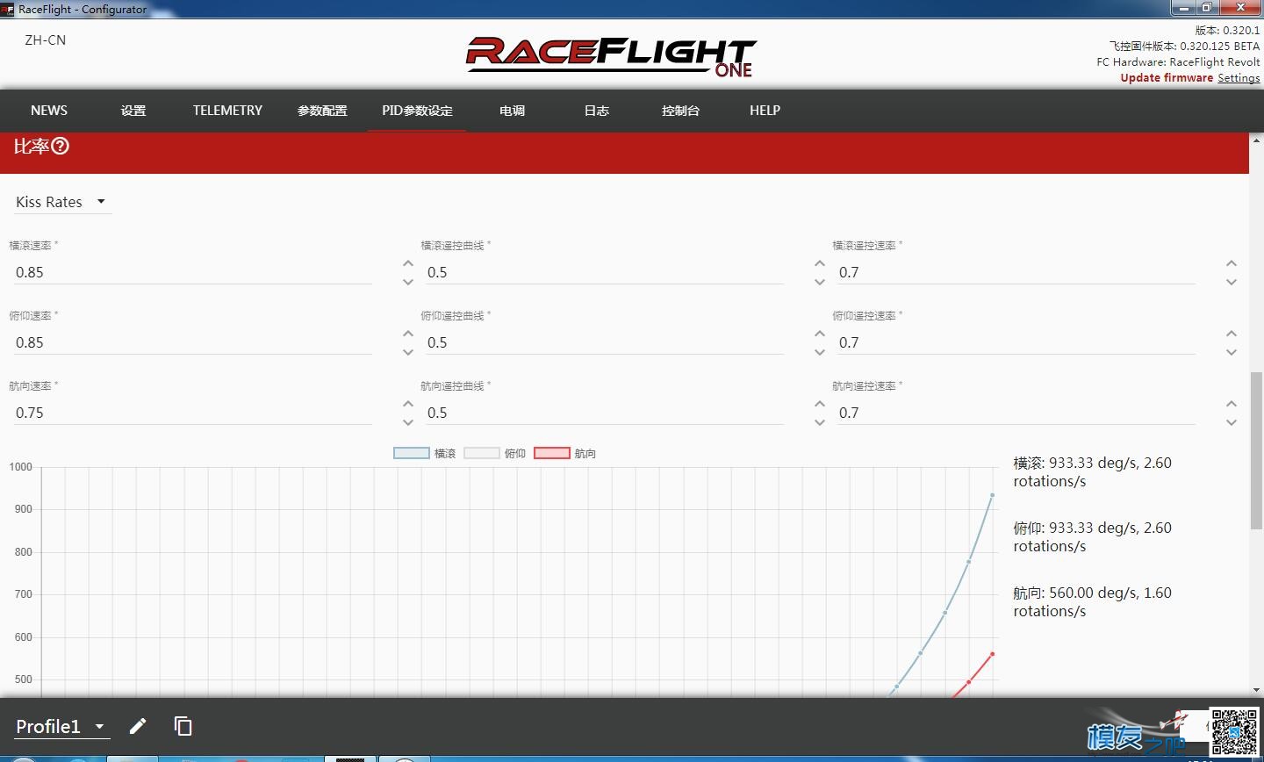Open the Profile1 dropdown
Viewport: 1264px width, 762px height.
pos(61,727)
